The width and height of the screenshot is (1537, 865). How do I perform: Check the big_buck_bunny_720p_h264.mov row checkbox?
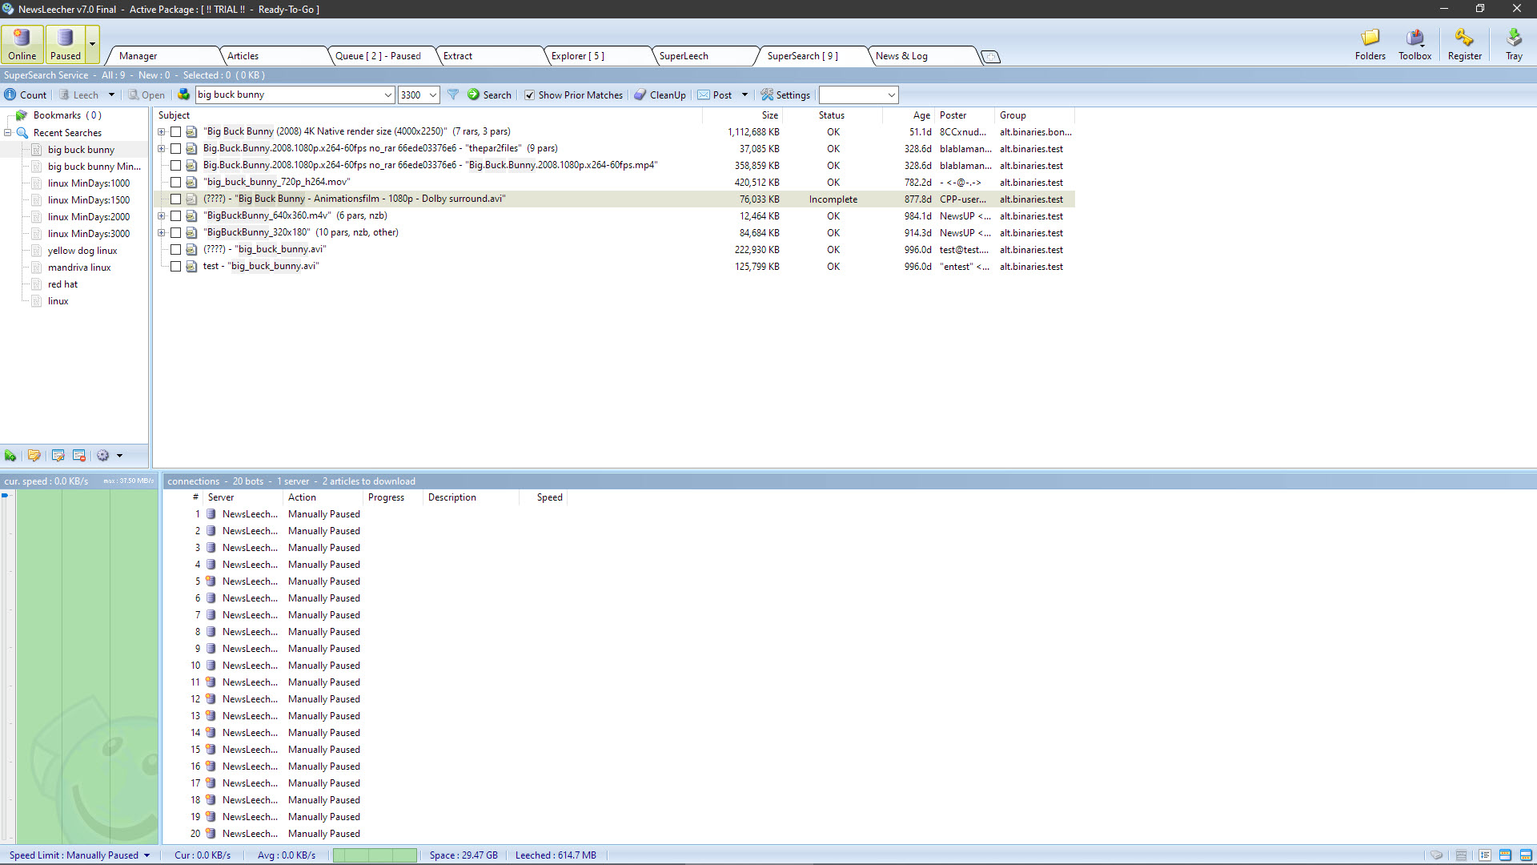pos(175,182)
